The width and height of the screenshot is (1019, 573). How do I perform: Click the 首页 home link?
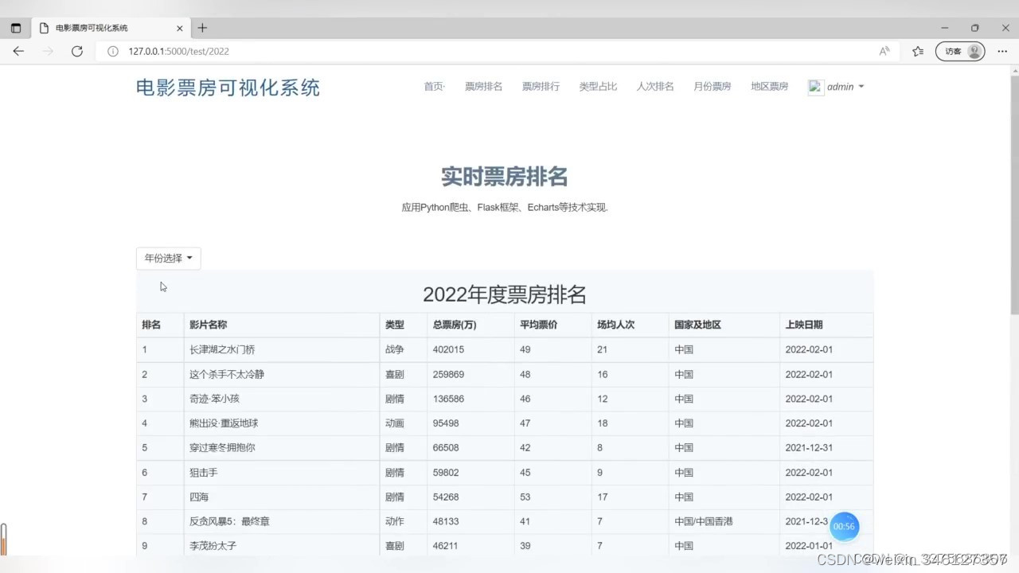pyautogui.click(x=434, y=86)
